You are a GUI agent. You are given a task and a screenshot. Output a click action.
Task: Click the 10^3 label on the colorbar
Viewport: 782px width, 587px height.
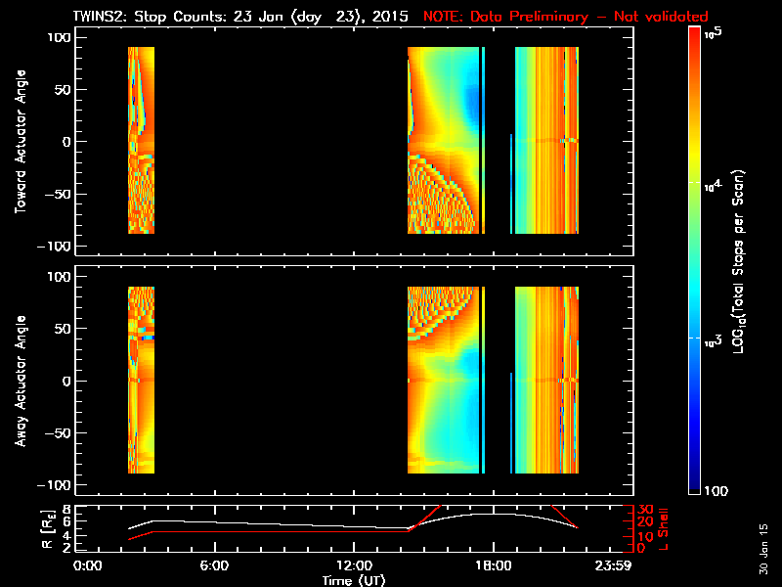coord(713,341)
